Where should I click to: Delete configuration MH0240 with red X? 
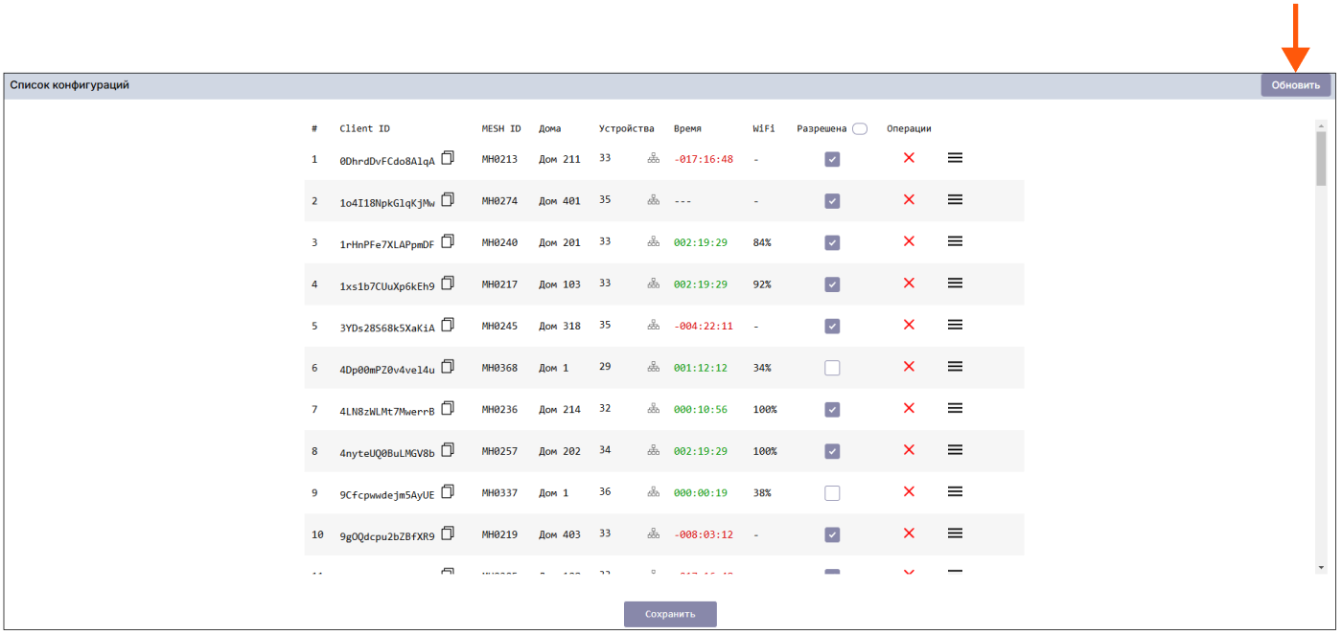tap(909, 241)
